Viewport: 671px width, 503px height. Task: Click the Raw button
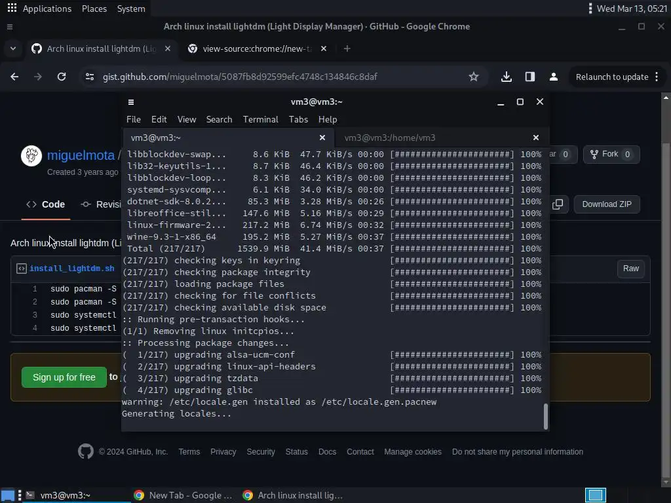(631, 269)
